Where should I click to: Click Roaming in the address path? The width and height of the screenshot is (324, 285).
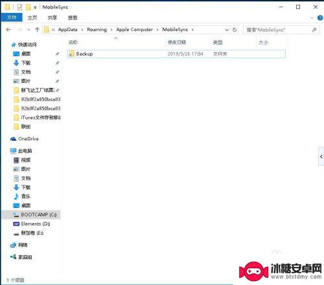pyautogui.click(x=97, y=30)
